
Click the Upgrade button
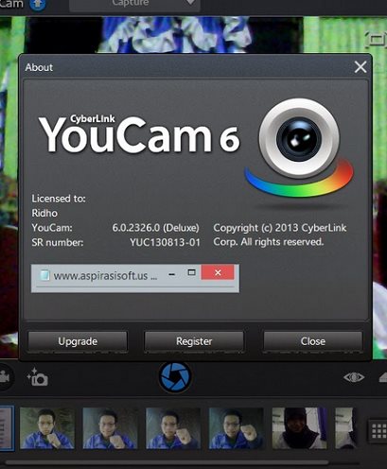pos(78,341)
